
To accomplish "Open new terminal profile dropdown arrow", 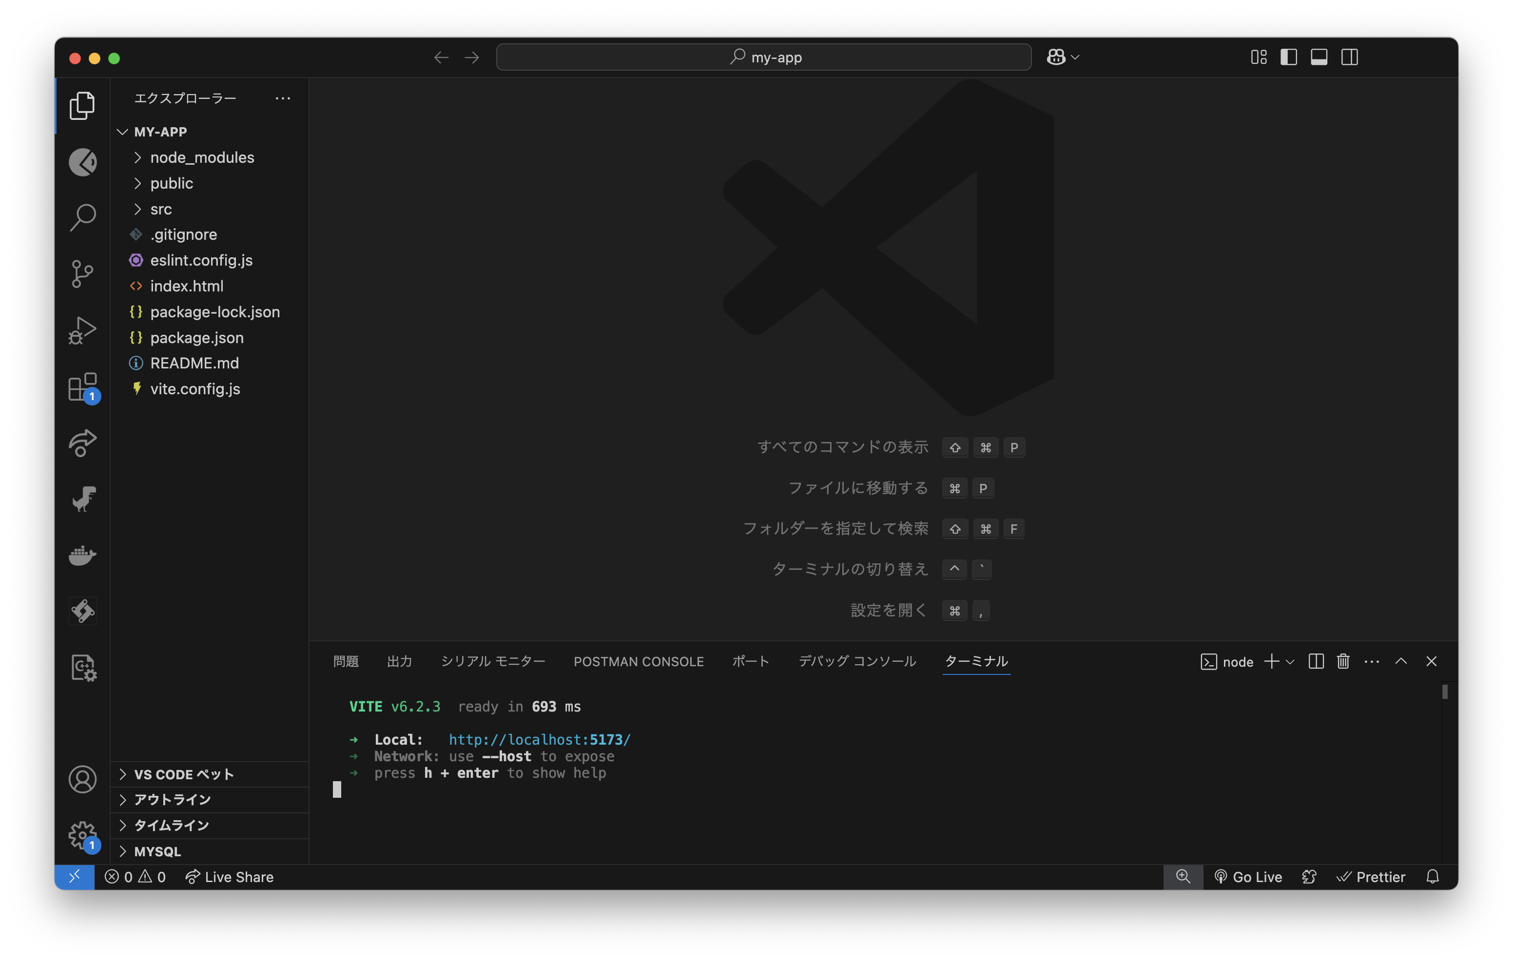I will 1291,662.
